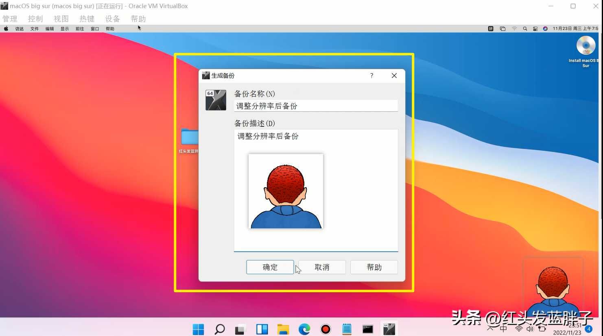The height and width of the screenshot is (336, 603).
Task: Click the 备份名称 input field
Action: click(x=316, y=106)
